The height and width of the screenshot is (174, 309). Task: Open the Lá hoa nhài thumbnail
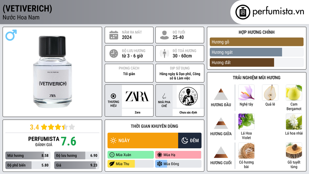(294, 121)
